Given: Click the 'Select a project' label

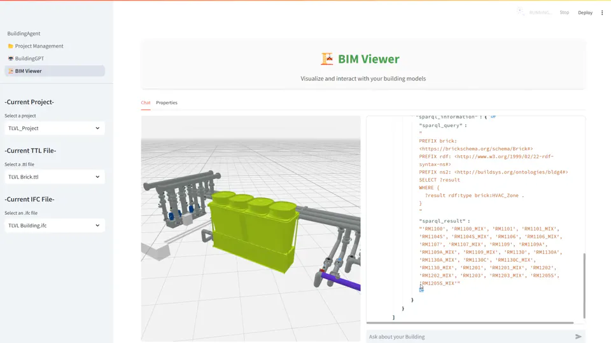Looking at the screenshot, I should click(20, 116).
